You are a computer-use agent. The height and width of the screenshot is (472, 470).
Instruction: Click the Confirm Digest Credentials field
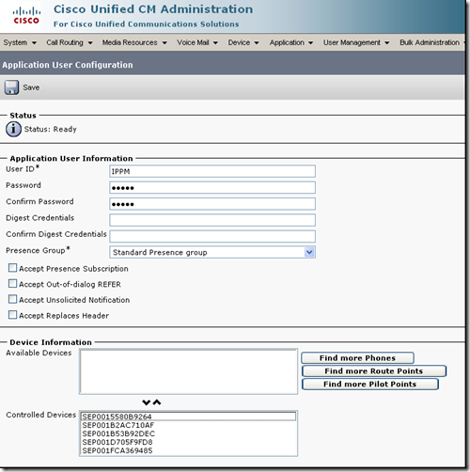pyautogui.click(x=212, y=237)
